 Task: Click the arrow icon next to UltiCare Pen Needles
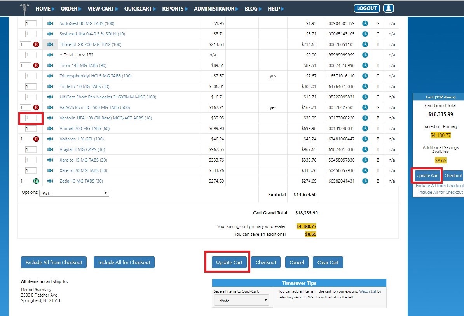[50, 97]
